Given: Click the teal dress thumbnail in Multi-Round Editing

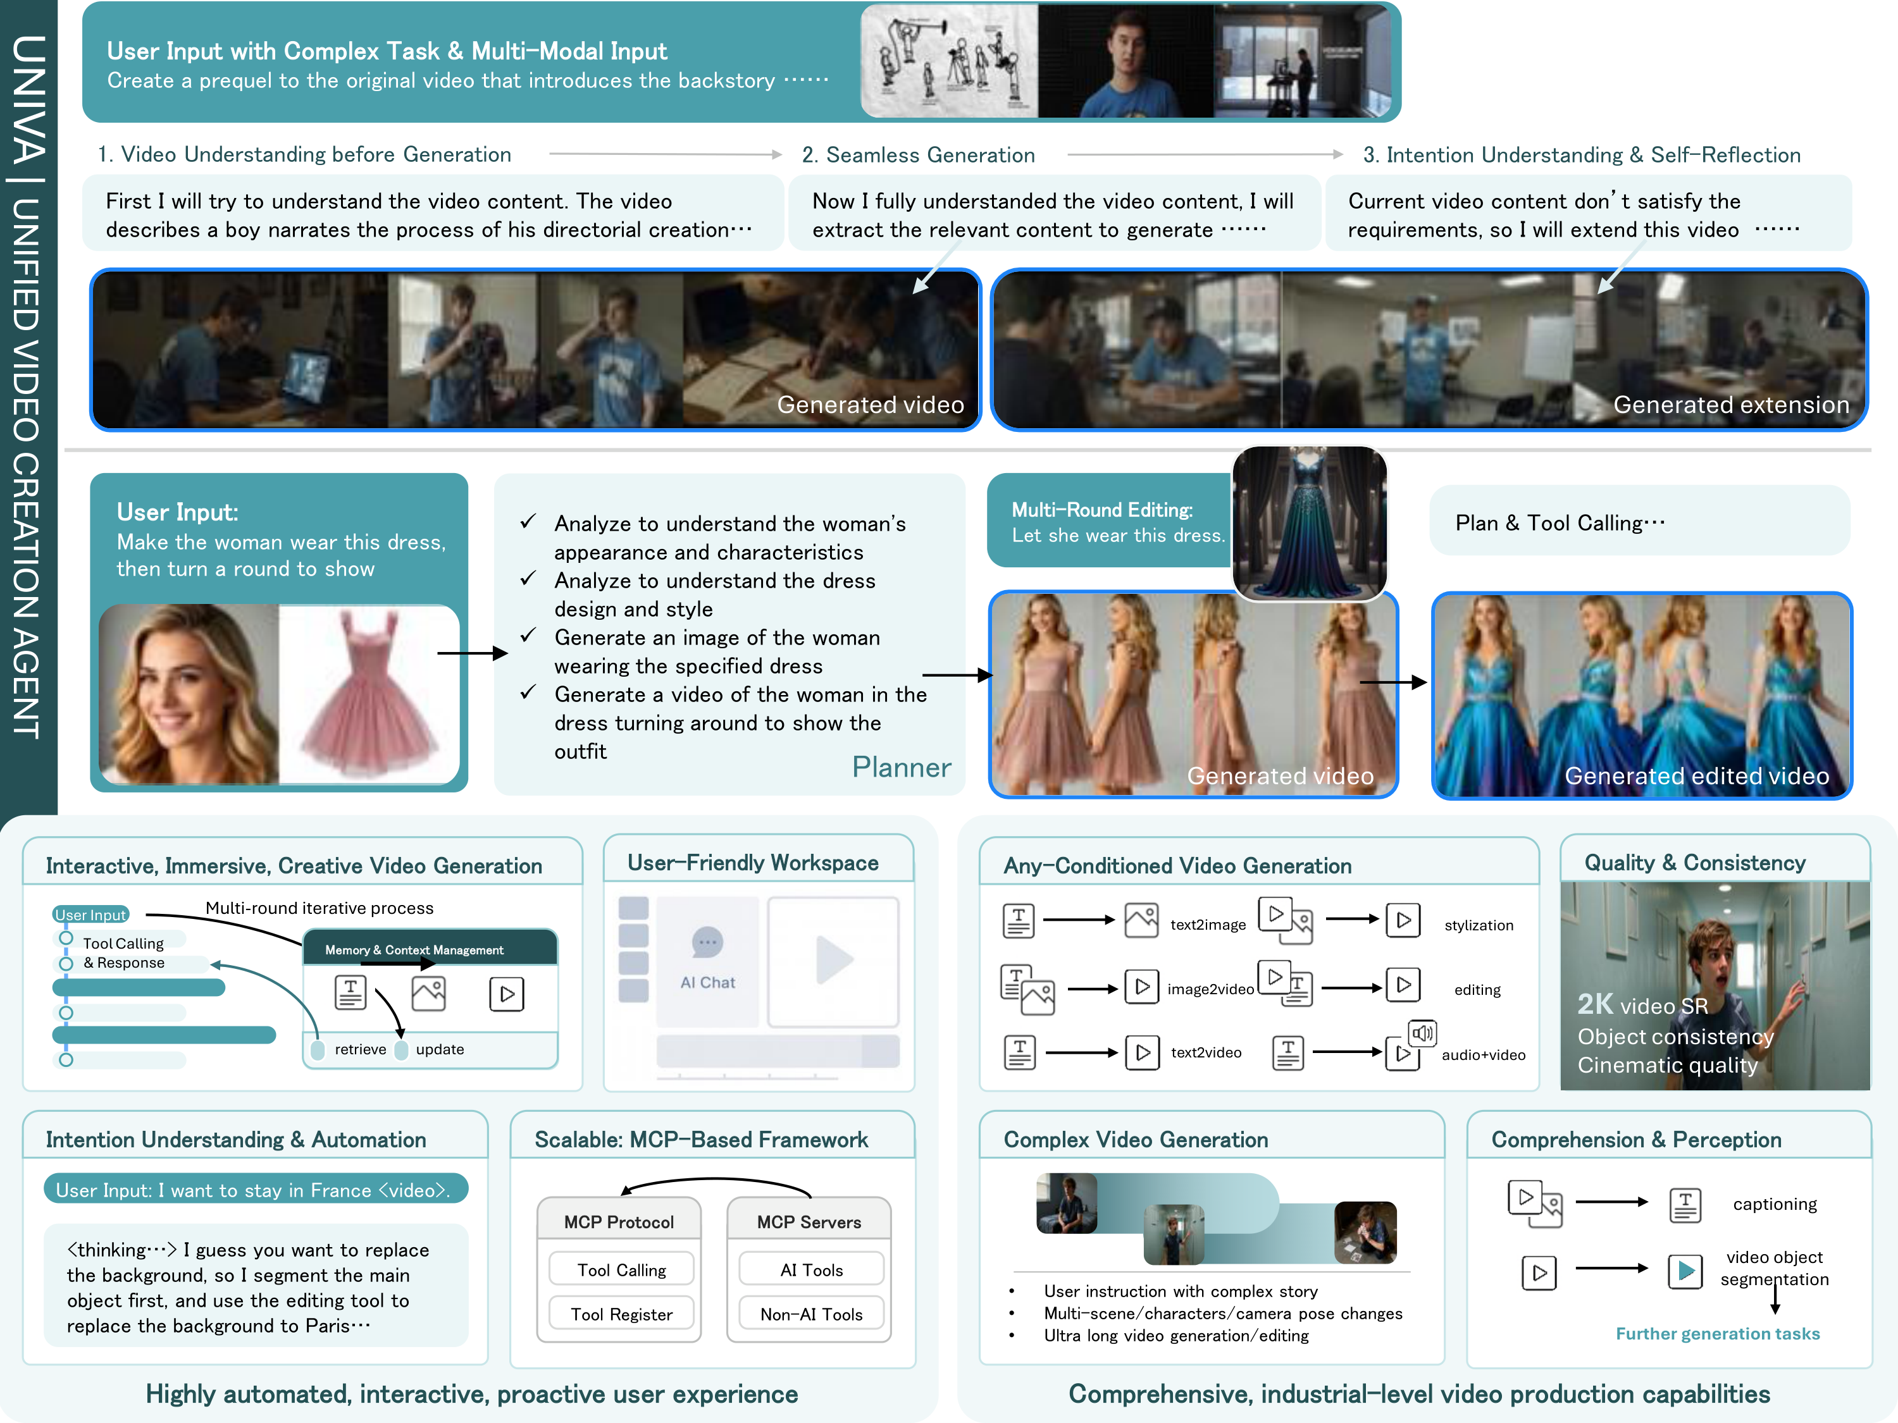Looking at the screenshot, I should point(1308,522).
